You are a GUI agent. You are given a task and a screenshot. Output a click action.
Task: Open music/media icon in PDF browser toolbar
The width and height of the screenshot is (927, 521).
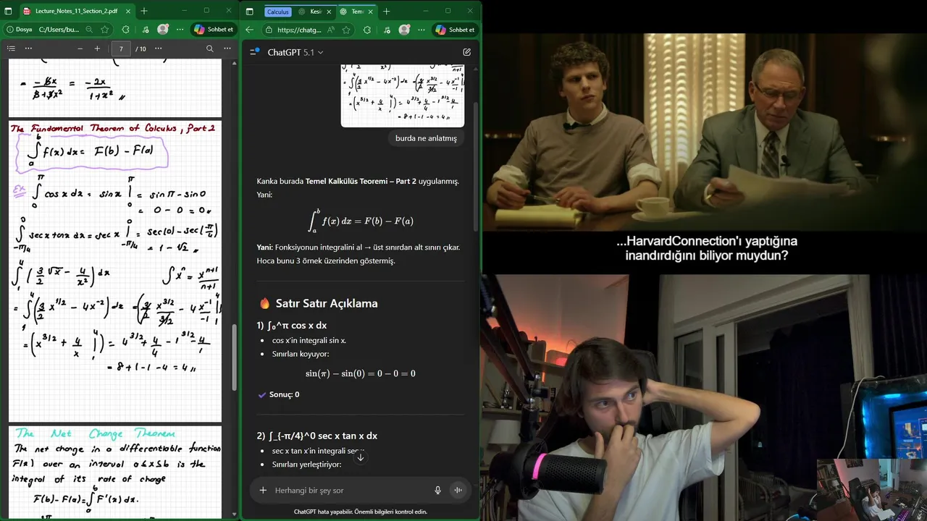pyautogui.click(x=144, y=30)
